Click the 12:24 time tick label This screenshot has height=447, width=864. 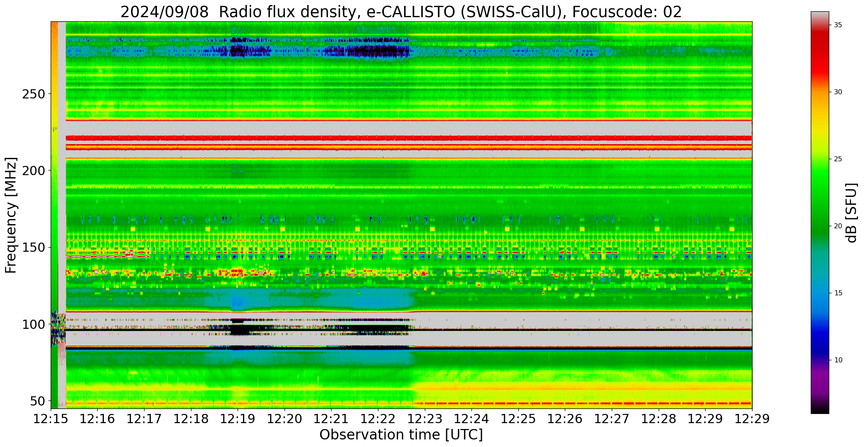pos(472,419)
